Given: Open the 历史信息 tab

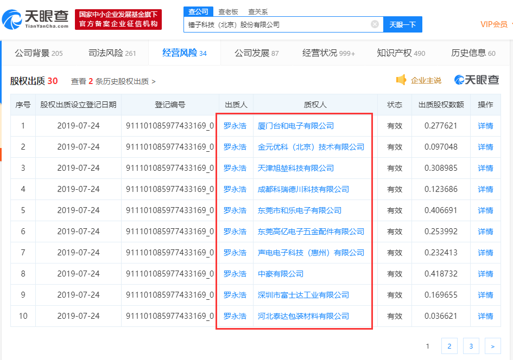Looking at the screenshot, I should [x=473, y=53].
